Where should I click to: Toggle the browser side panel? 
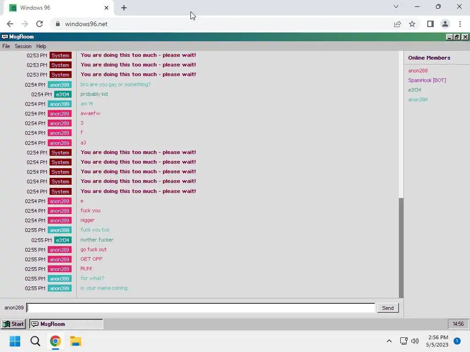(431, 24)
